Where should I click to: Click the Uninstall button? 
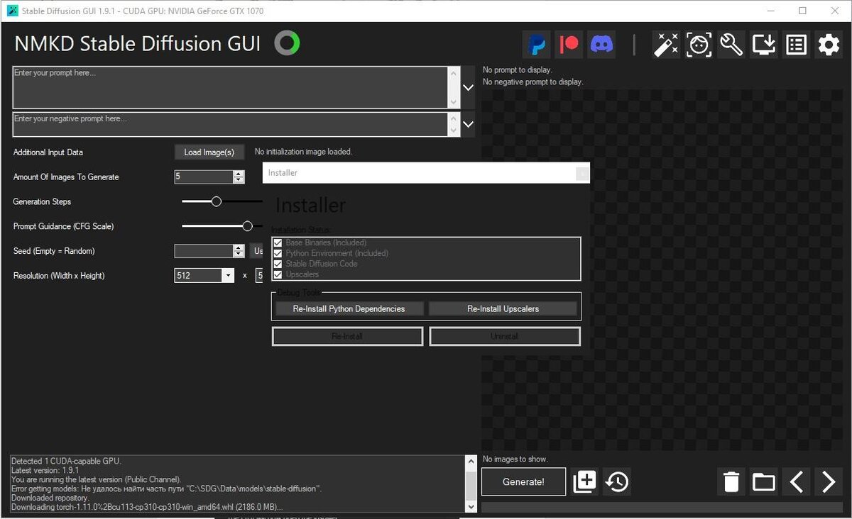tap(505, 337)
